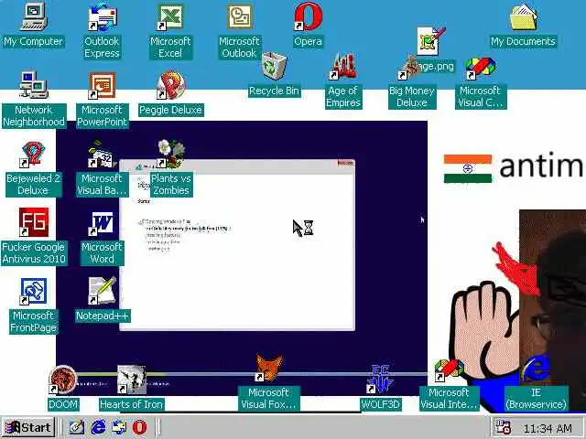Click the installer window title bar
The width and height of the screenshot is (586, 439).
(x=237, y=166)
